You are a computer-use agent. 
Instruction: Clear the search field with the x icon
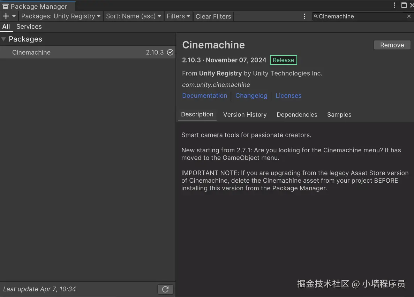coord(409,16)
